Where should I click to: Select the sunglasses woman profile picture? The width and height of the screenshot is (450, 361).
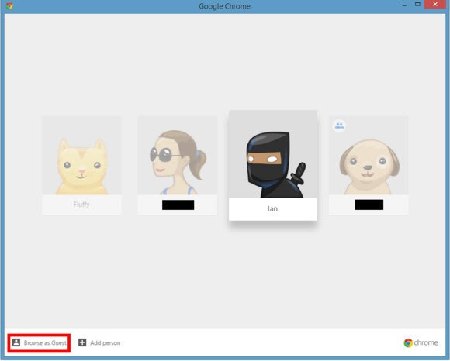coord(178,156)
